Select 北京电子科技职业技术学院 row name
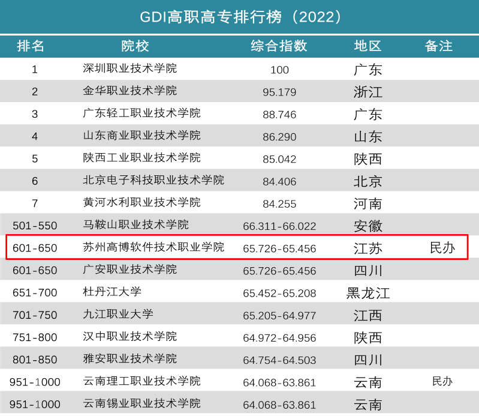Image resolution: width=479 pixels, height=416 pixels. tap(153, 180)
